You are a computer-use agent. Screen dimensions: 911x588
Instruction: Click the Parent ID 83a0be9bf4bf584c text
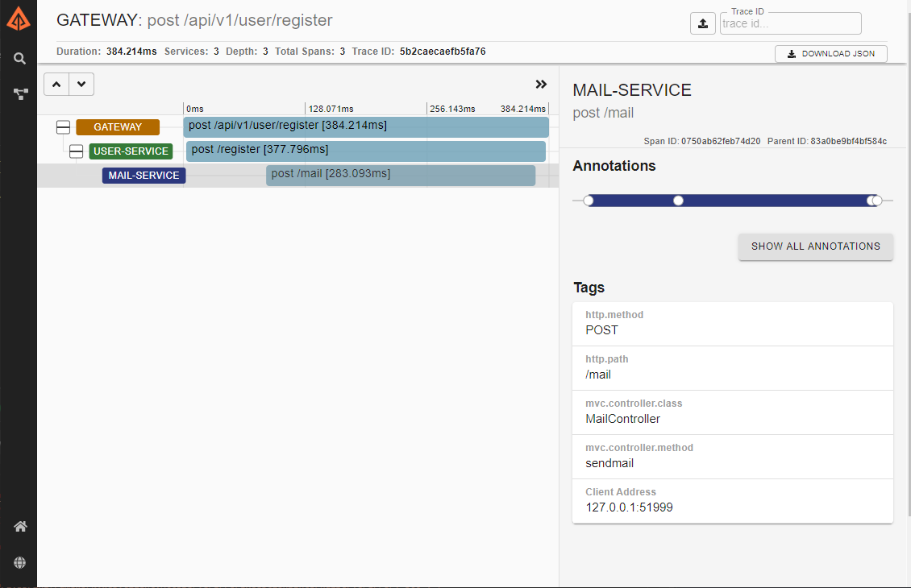(827, 141)
